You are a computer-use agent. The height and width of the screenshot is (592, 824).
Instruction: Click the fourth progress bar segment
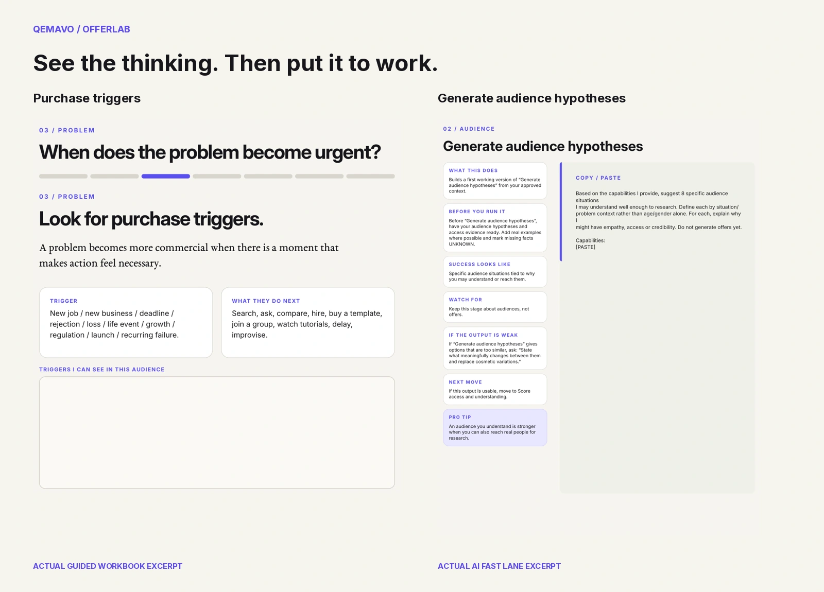coord(217,176)
